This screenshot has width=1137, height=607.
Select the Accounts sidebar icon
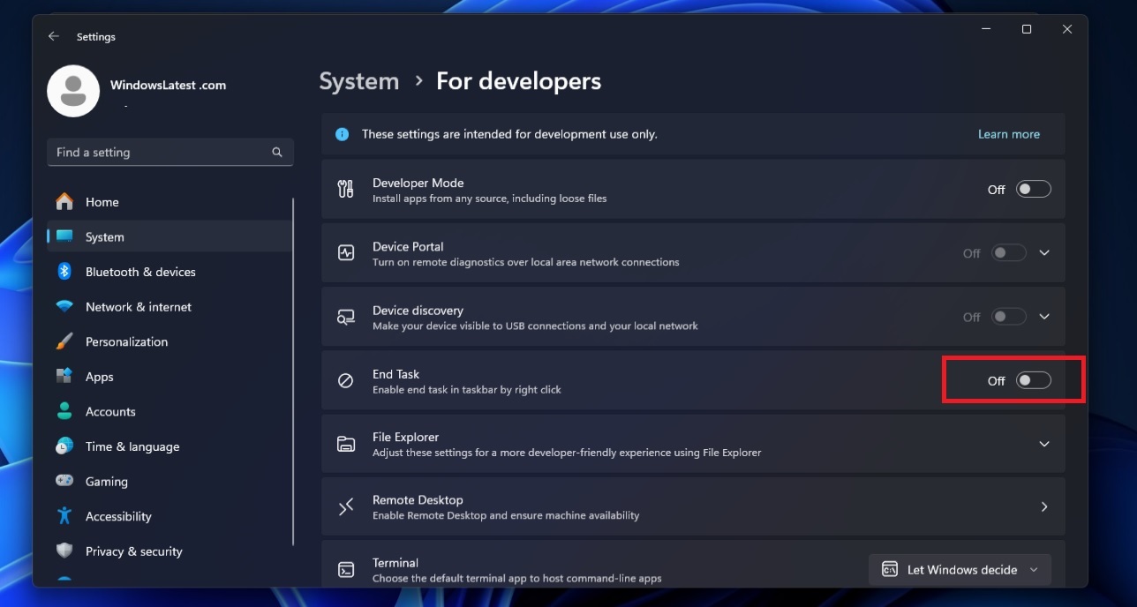click(65, 411)
